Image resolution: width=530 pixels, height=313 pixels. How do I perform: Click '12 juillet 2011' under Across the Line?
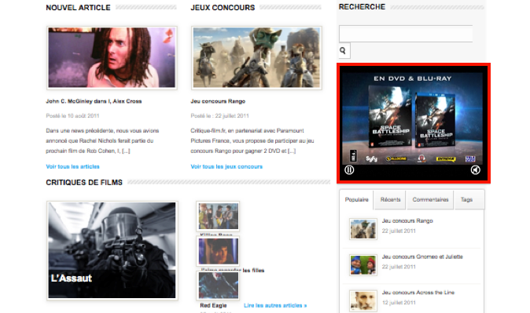tap(399, 303)
